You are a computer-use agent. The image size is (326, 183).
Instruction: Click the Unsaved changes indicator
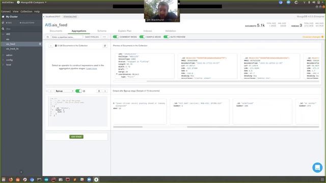click(313, 37)
